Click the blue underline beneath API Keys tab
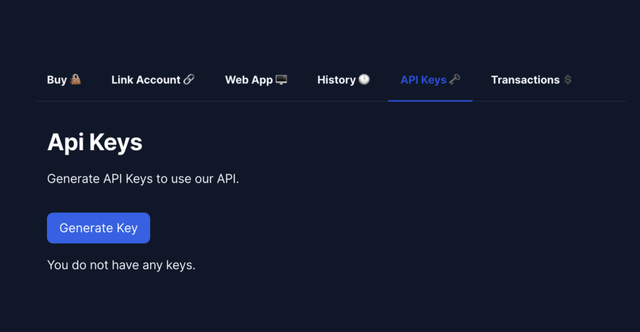This screenshot has width=640, height=332. [430, 101]
